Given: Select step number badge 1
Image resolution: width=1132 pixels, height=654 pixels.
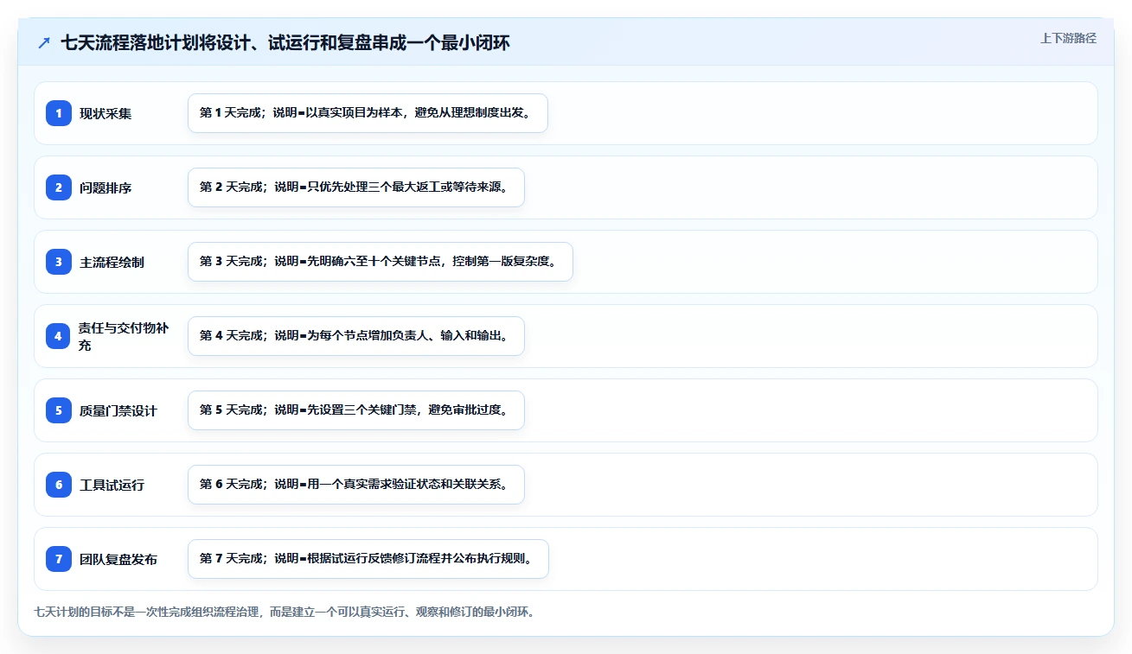Looking at the screenshot, I should (x=59, y=113).
